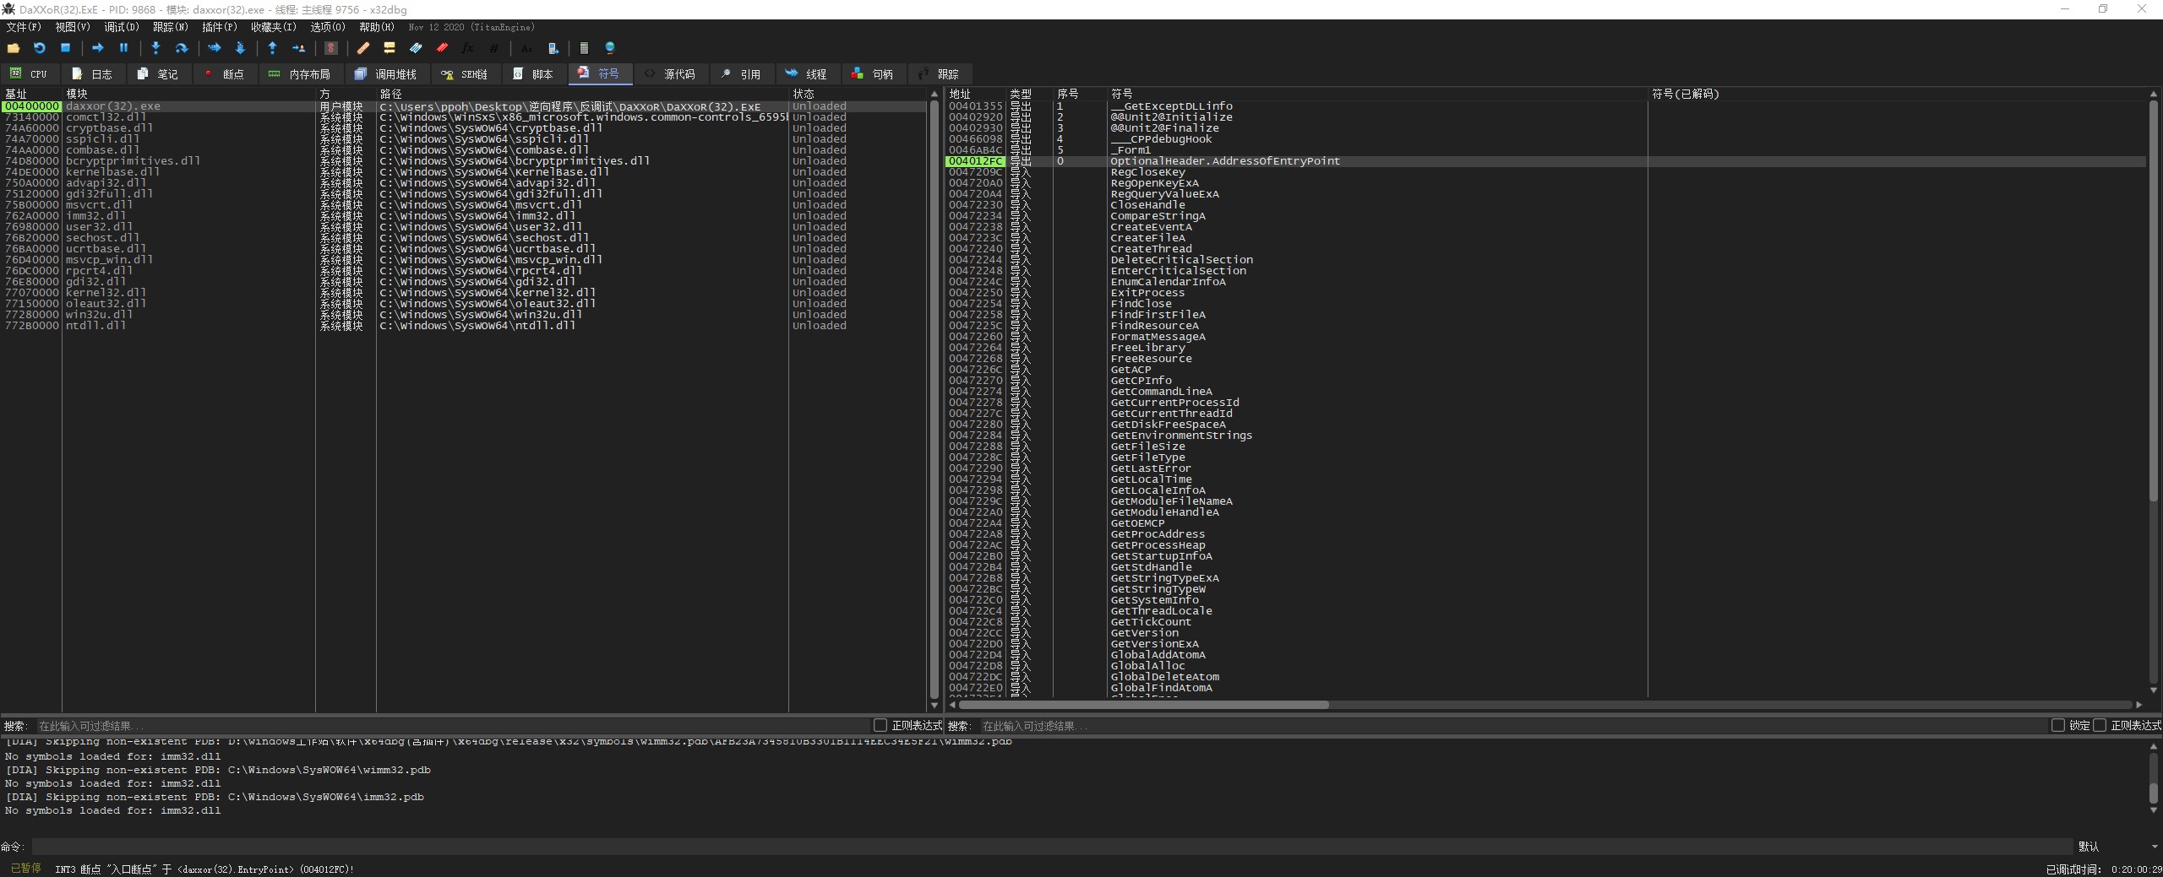Pause execution using the pause icon
The image size is (2163, 877).
pos(123,48)
